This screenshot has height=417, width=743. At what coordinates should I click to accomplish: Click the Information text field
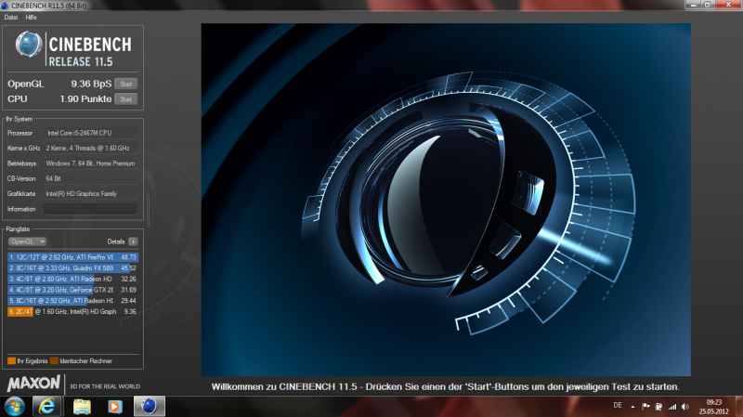pos(89,209)
